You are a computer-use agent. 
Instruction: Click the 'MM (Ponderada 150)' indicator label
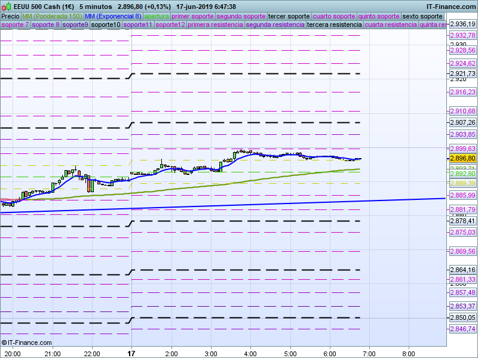pyautogui.click(x=52, y=16)
